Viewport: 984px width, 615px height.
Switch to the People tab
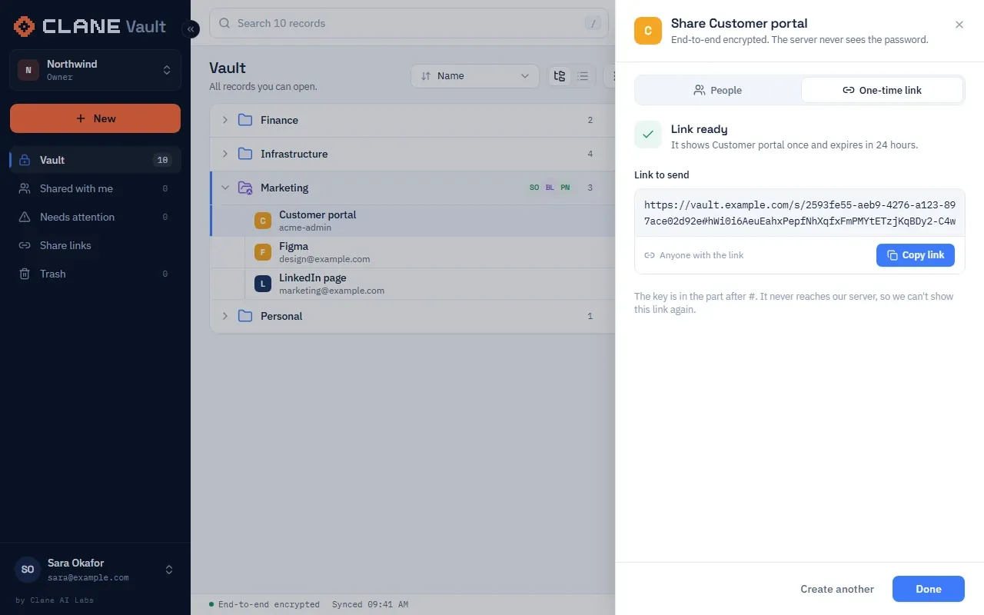718,90
